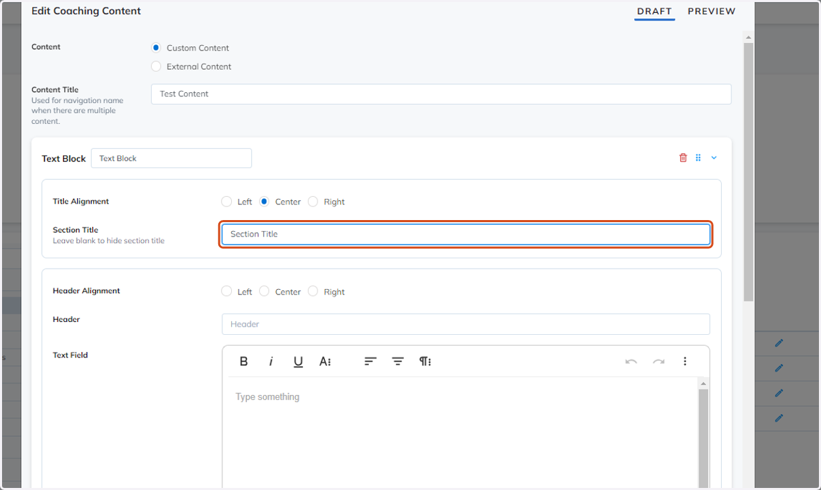Click the Leave blank to hide section title hint
821x490 pixels.
(109, 241)
